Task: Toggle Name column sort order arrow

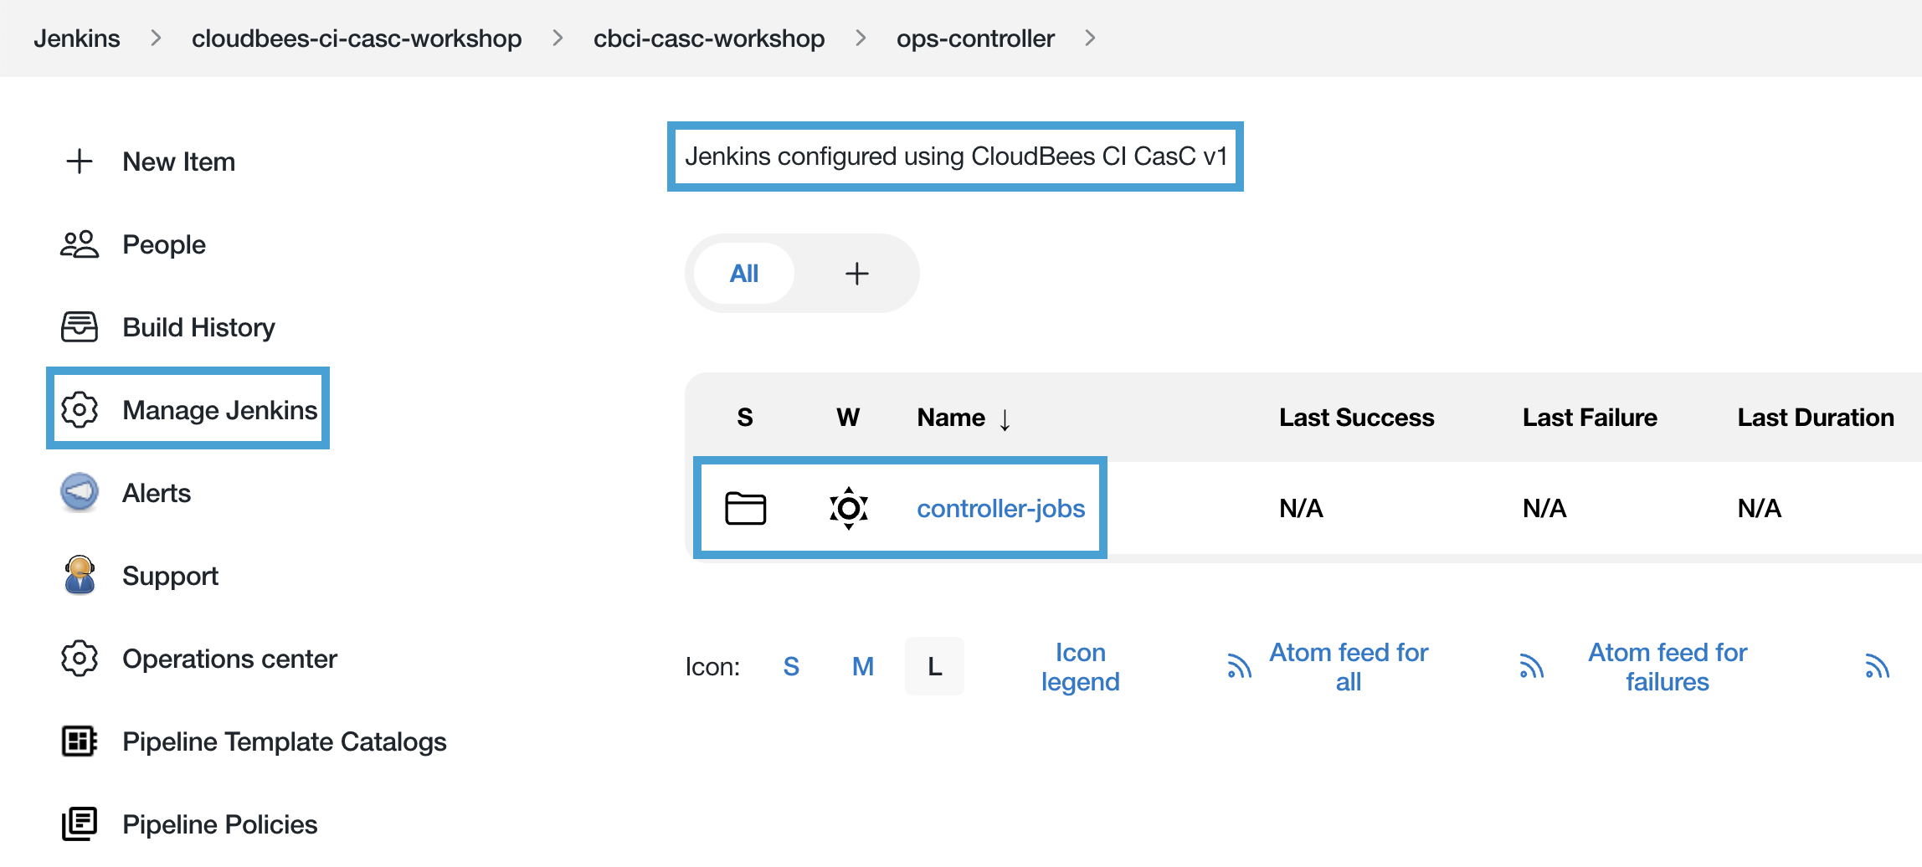Action: coord(1005,418)
